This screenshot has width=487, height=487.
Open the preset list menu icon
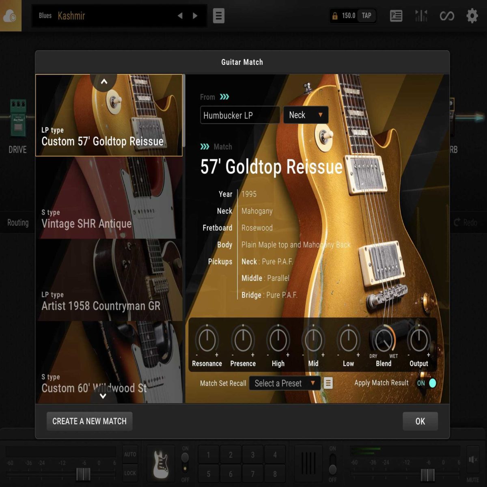point(218,16)
